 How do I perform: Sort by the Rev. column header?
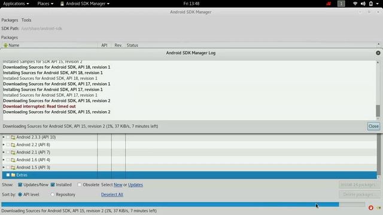pyautogui.click(x=118, y=45)
